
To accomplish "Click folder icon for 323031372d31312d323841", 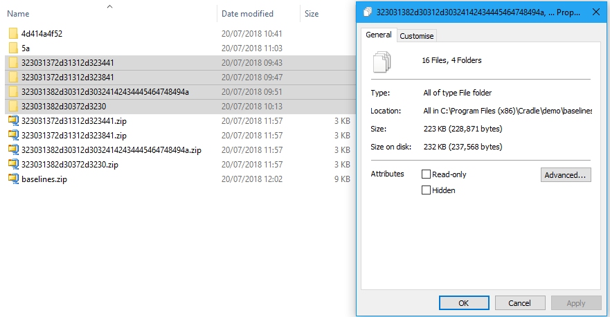I will coord(13,77).
